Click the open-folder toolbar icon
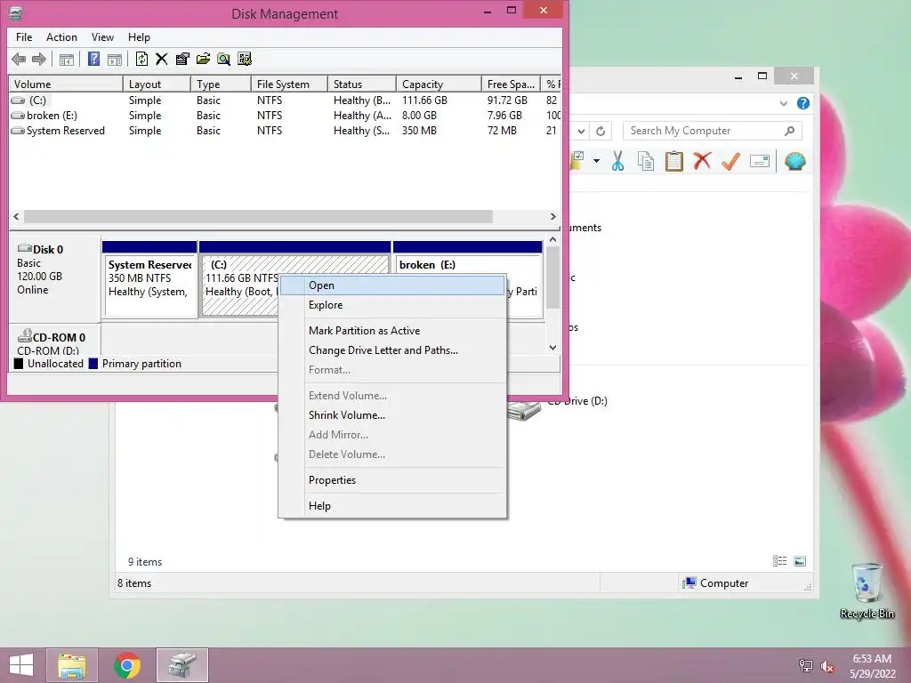Viewport: 911px width, 683px height. point(204,59)
